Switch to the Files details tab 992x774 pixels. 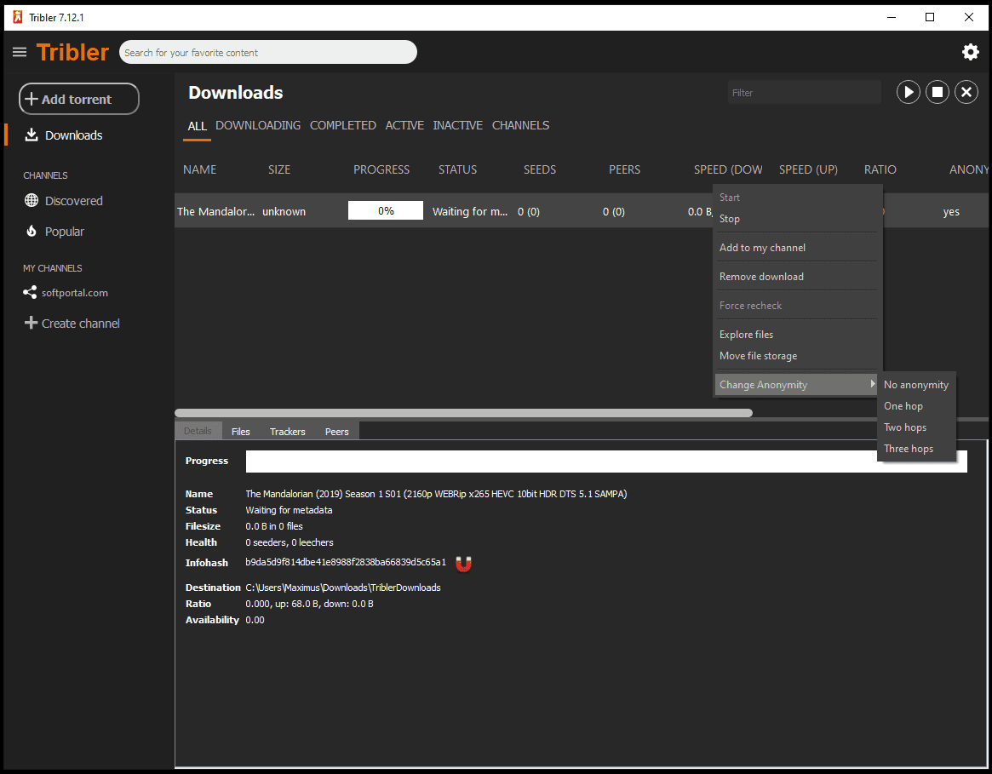tap(240, 431)
